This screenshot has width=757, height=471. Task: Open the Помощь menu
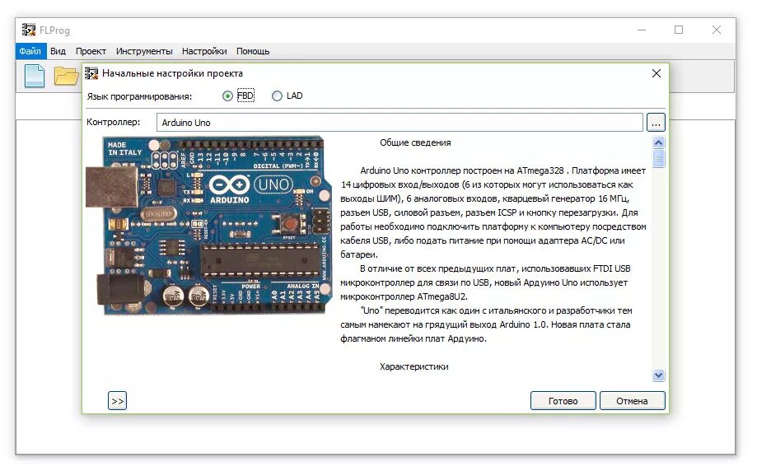[253, 51]
